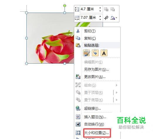
Task: Decrease the 7.07 厘米 width value
Action: coord(100,19)
